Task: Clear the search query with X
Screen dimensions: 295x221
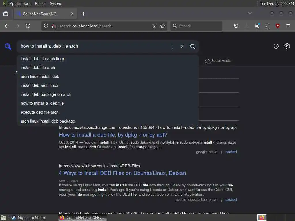Action: (x=183, y=46)
